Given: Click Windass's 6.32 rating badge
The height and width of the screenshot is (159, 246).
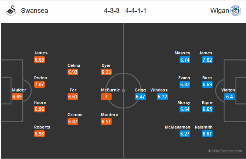Looking at the screenshot, I should (163, 97).
